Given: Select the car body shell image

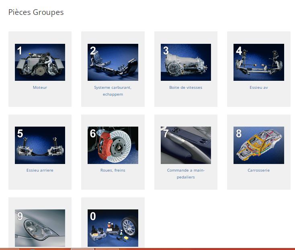Looking at the screenshot, I should click(258, 145).
